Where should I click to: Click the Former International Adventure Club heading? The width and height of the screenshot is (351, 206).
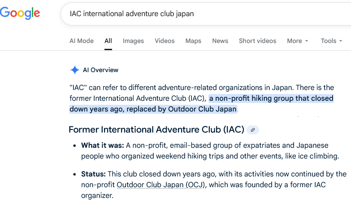pos(156,130)
